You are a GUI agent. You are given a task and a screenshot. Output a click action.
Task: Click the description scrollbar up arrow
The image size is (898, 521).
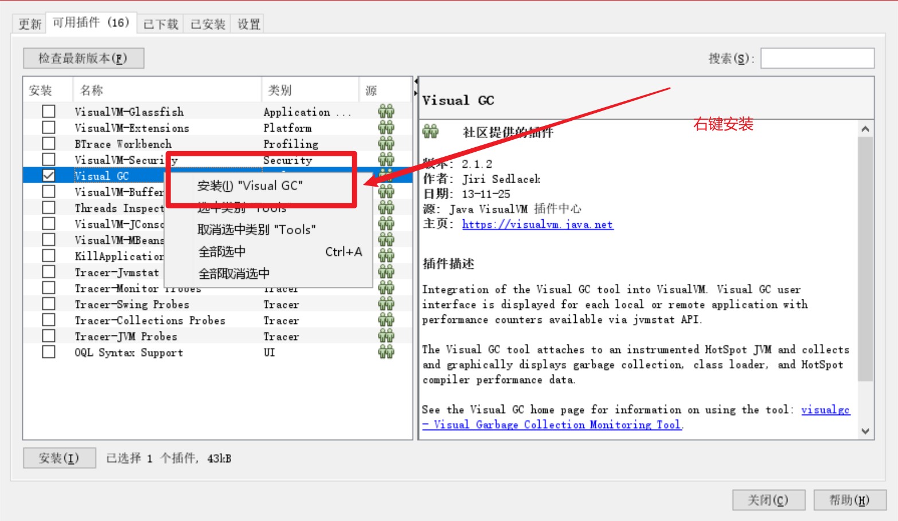point(865,129)
